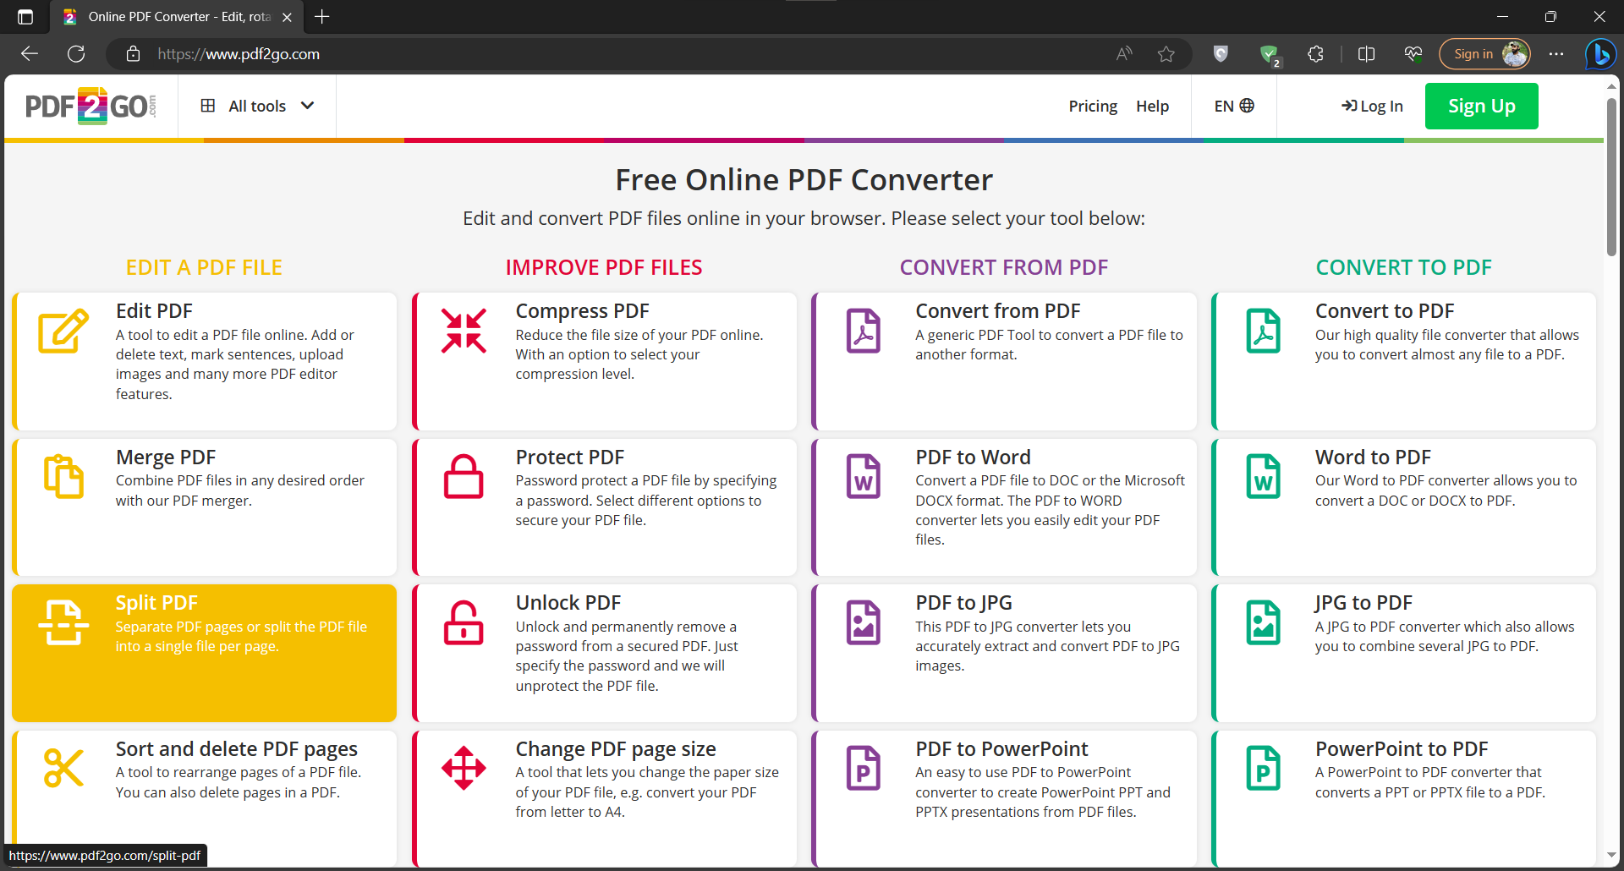Click the browser address bar
Screen dimensions: 1624x871
[626, 54]
